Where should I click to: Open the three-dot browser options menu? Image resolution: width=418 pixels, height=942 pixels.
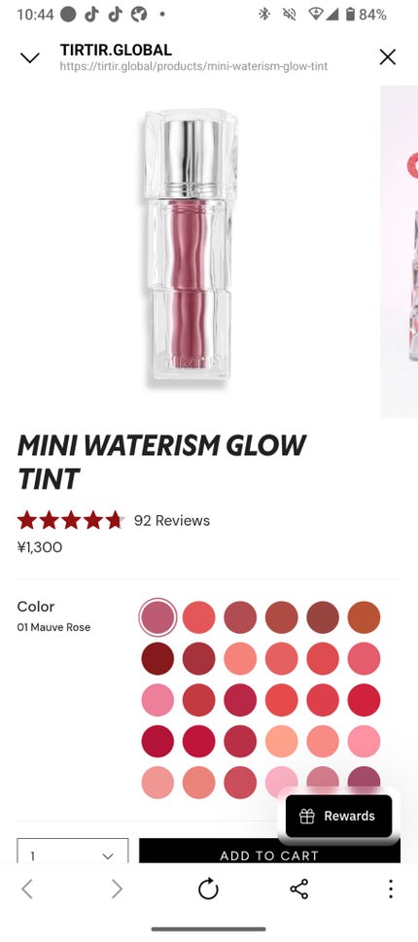[x=391, y=889]
